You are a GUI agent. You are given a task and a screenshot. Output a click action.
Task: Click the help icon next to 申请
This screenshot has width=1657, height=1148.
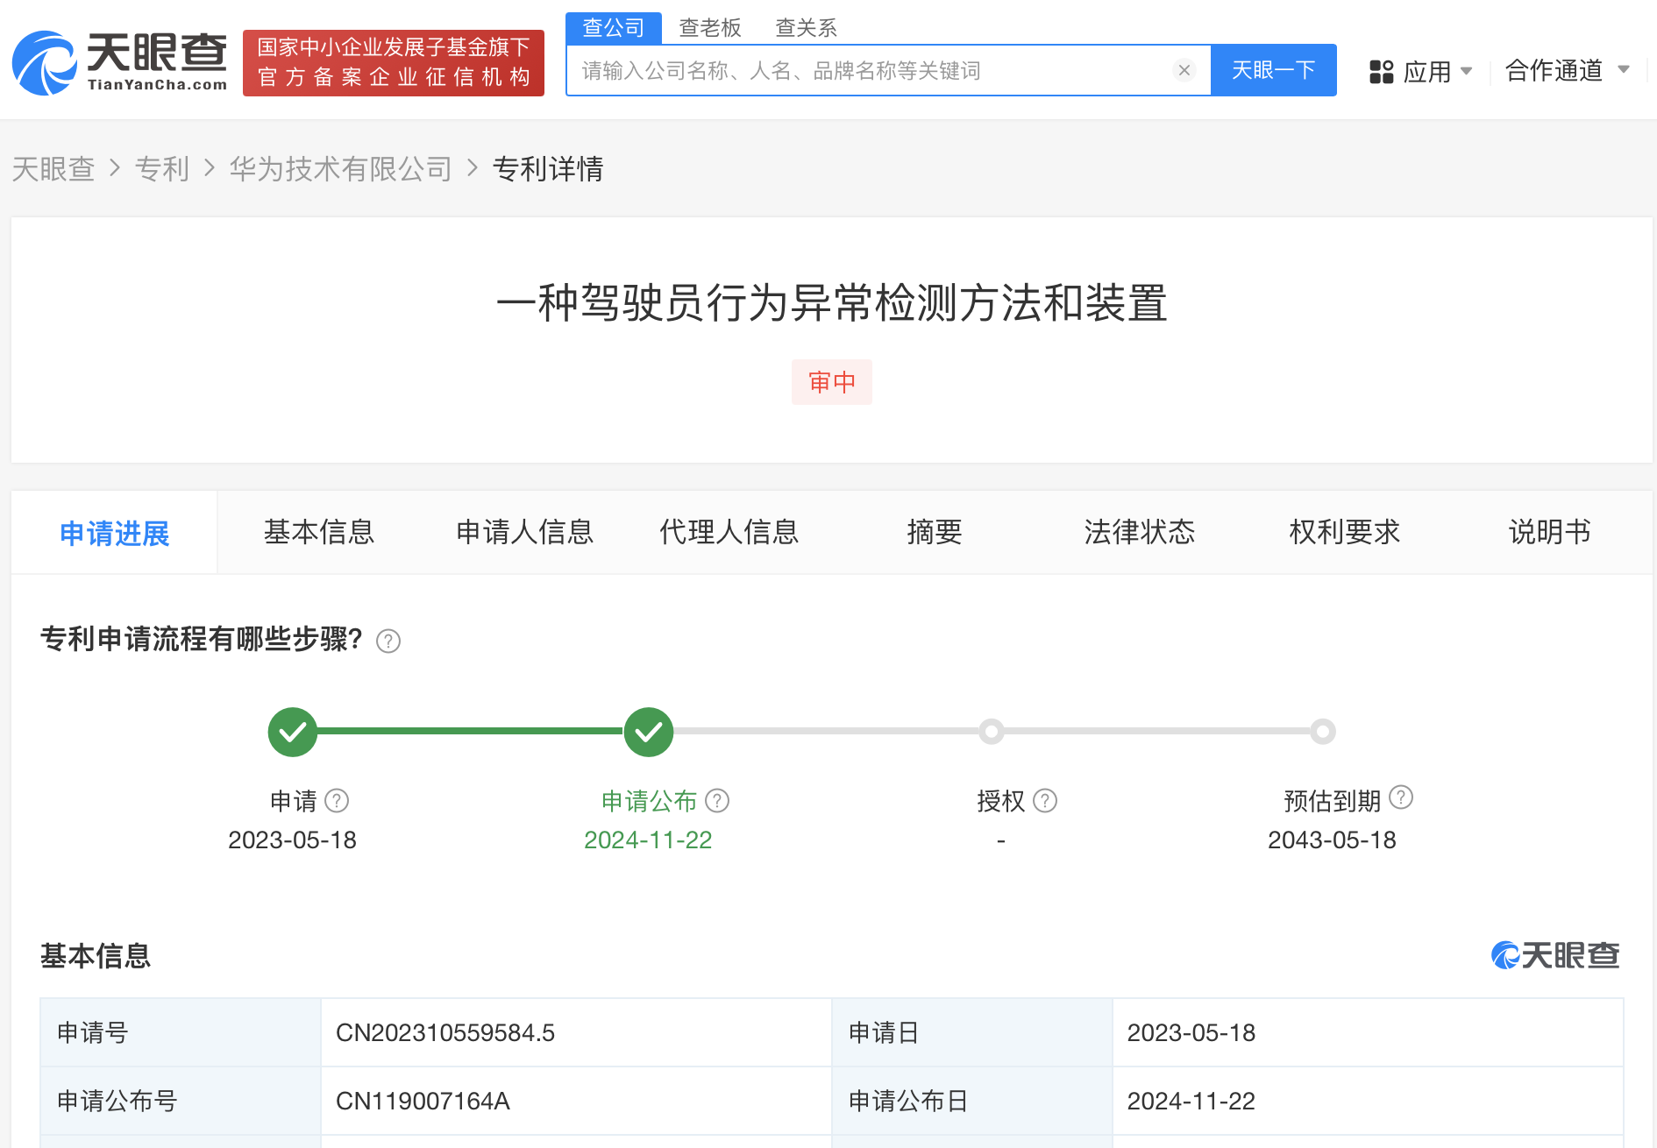(x=337, y=800)
